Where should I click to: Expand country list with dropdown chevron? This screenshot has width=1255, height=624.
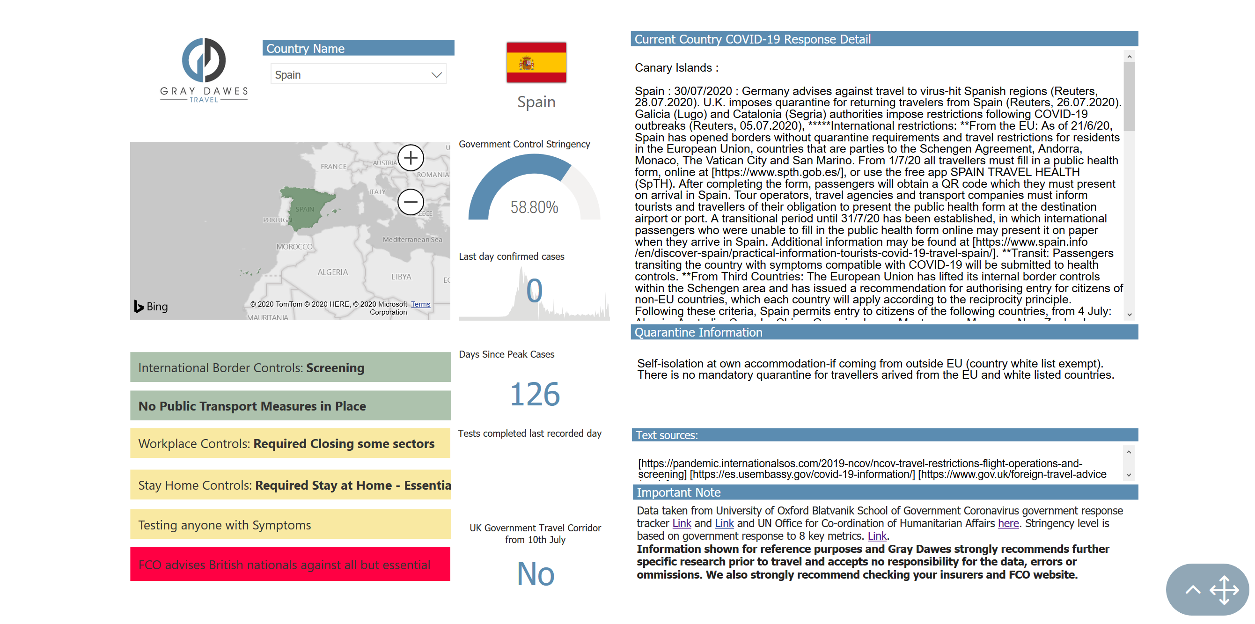[x=436, y=74]
